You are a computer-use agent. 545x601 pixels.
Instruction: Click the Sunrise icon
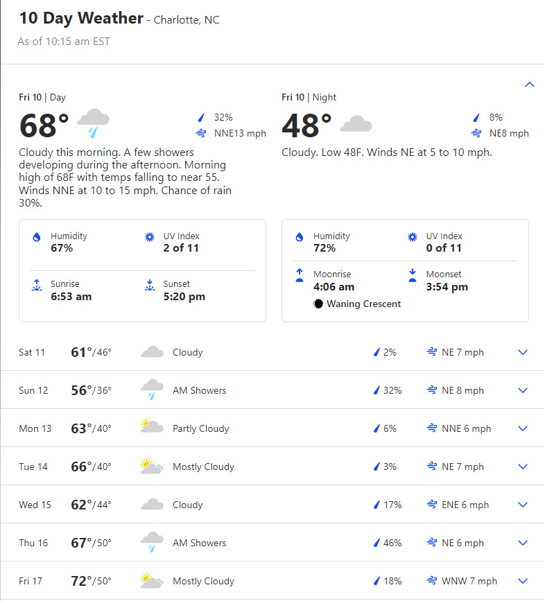click(37, 285)
